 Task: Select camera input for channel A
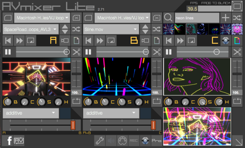tap(65, 41)
